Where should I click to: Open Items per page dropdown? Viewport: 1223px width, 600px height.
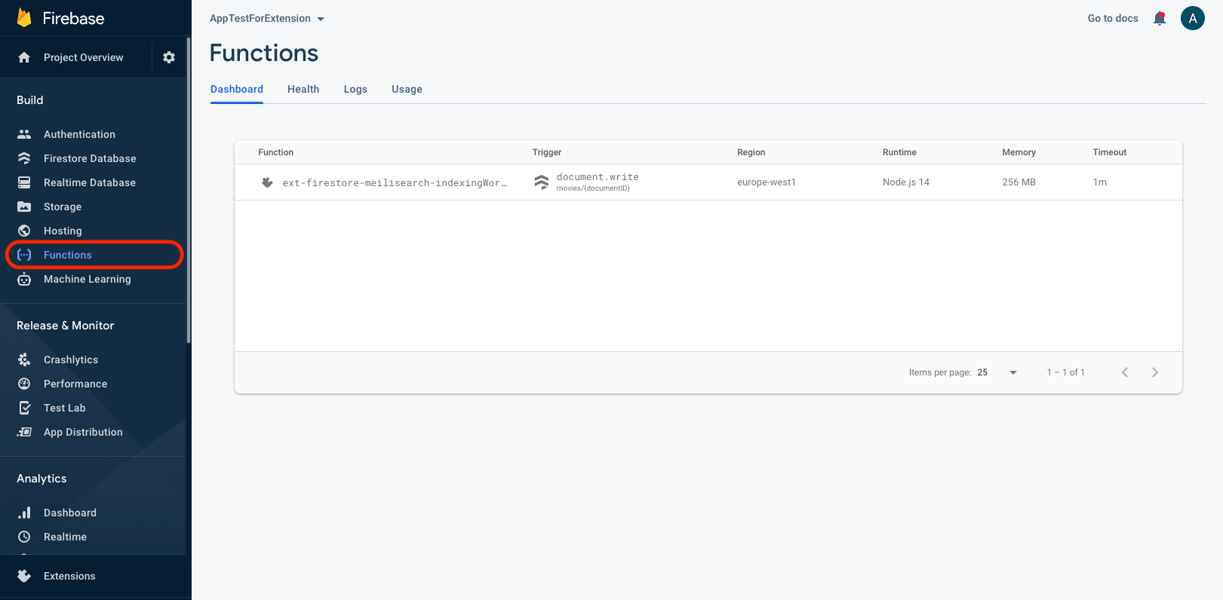pos(997,372)
